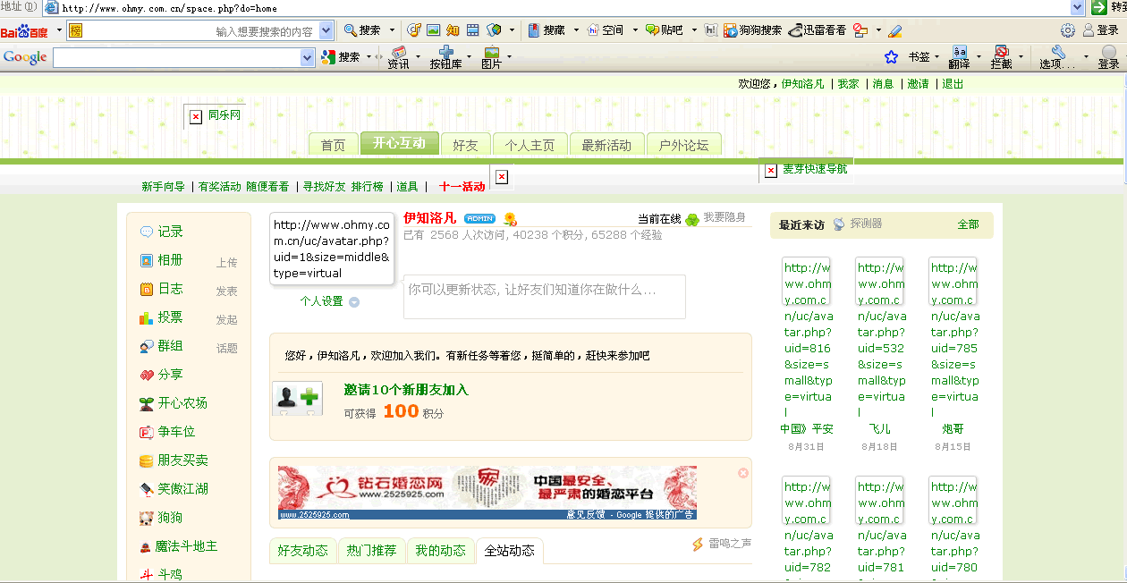This screenshot has height=583, width=1127.
Task: Switch to the 户外论坛 tab
Action: pyautogui.click(x=683, y=145)
